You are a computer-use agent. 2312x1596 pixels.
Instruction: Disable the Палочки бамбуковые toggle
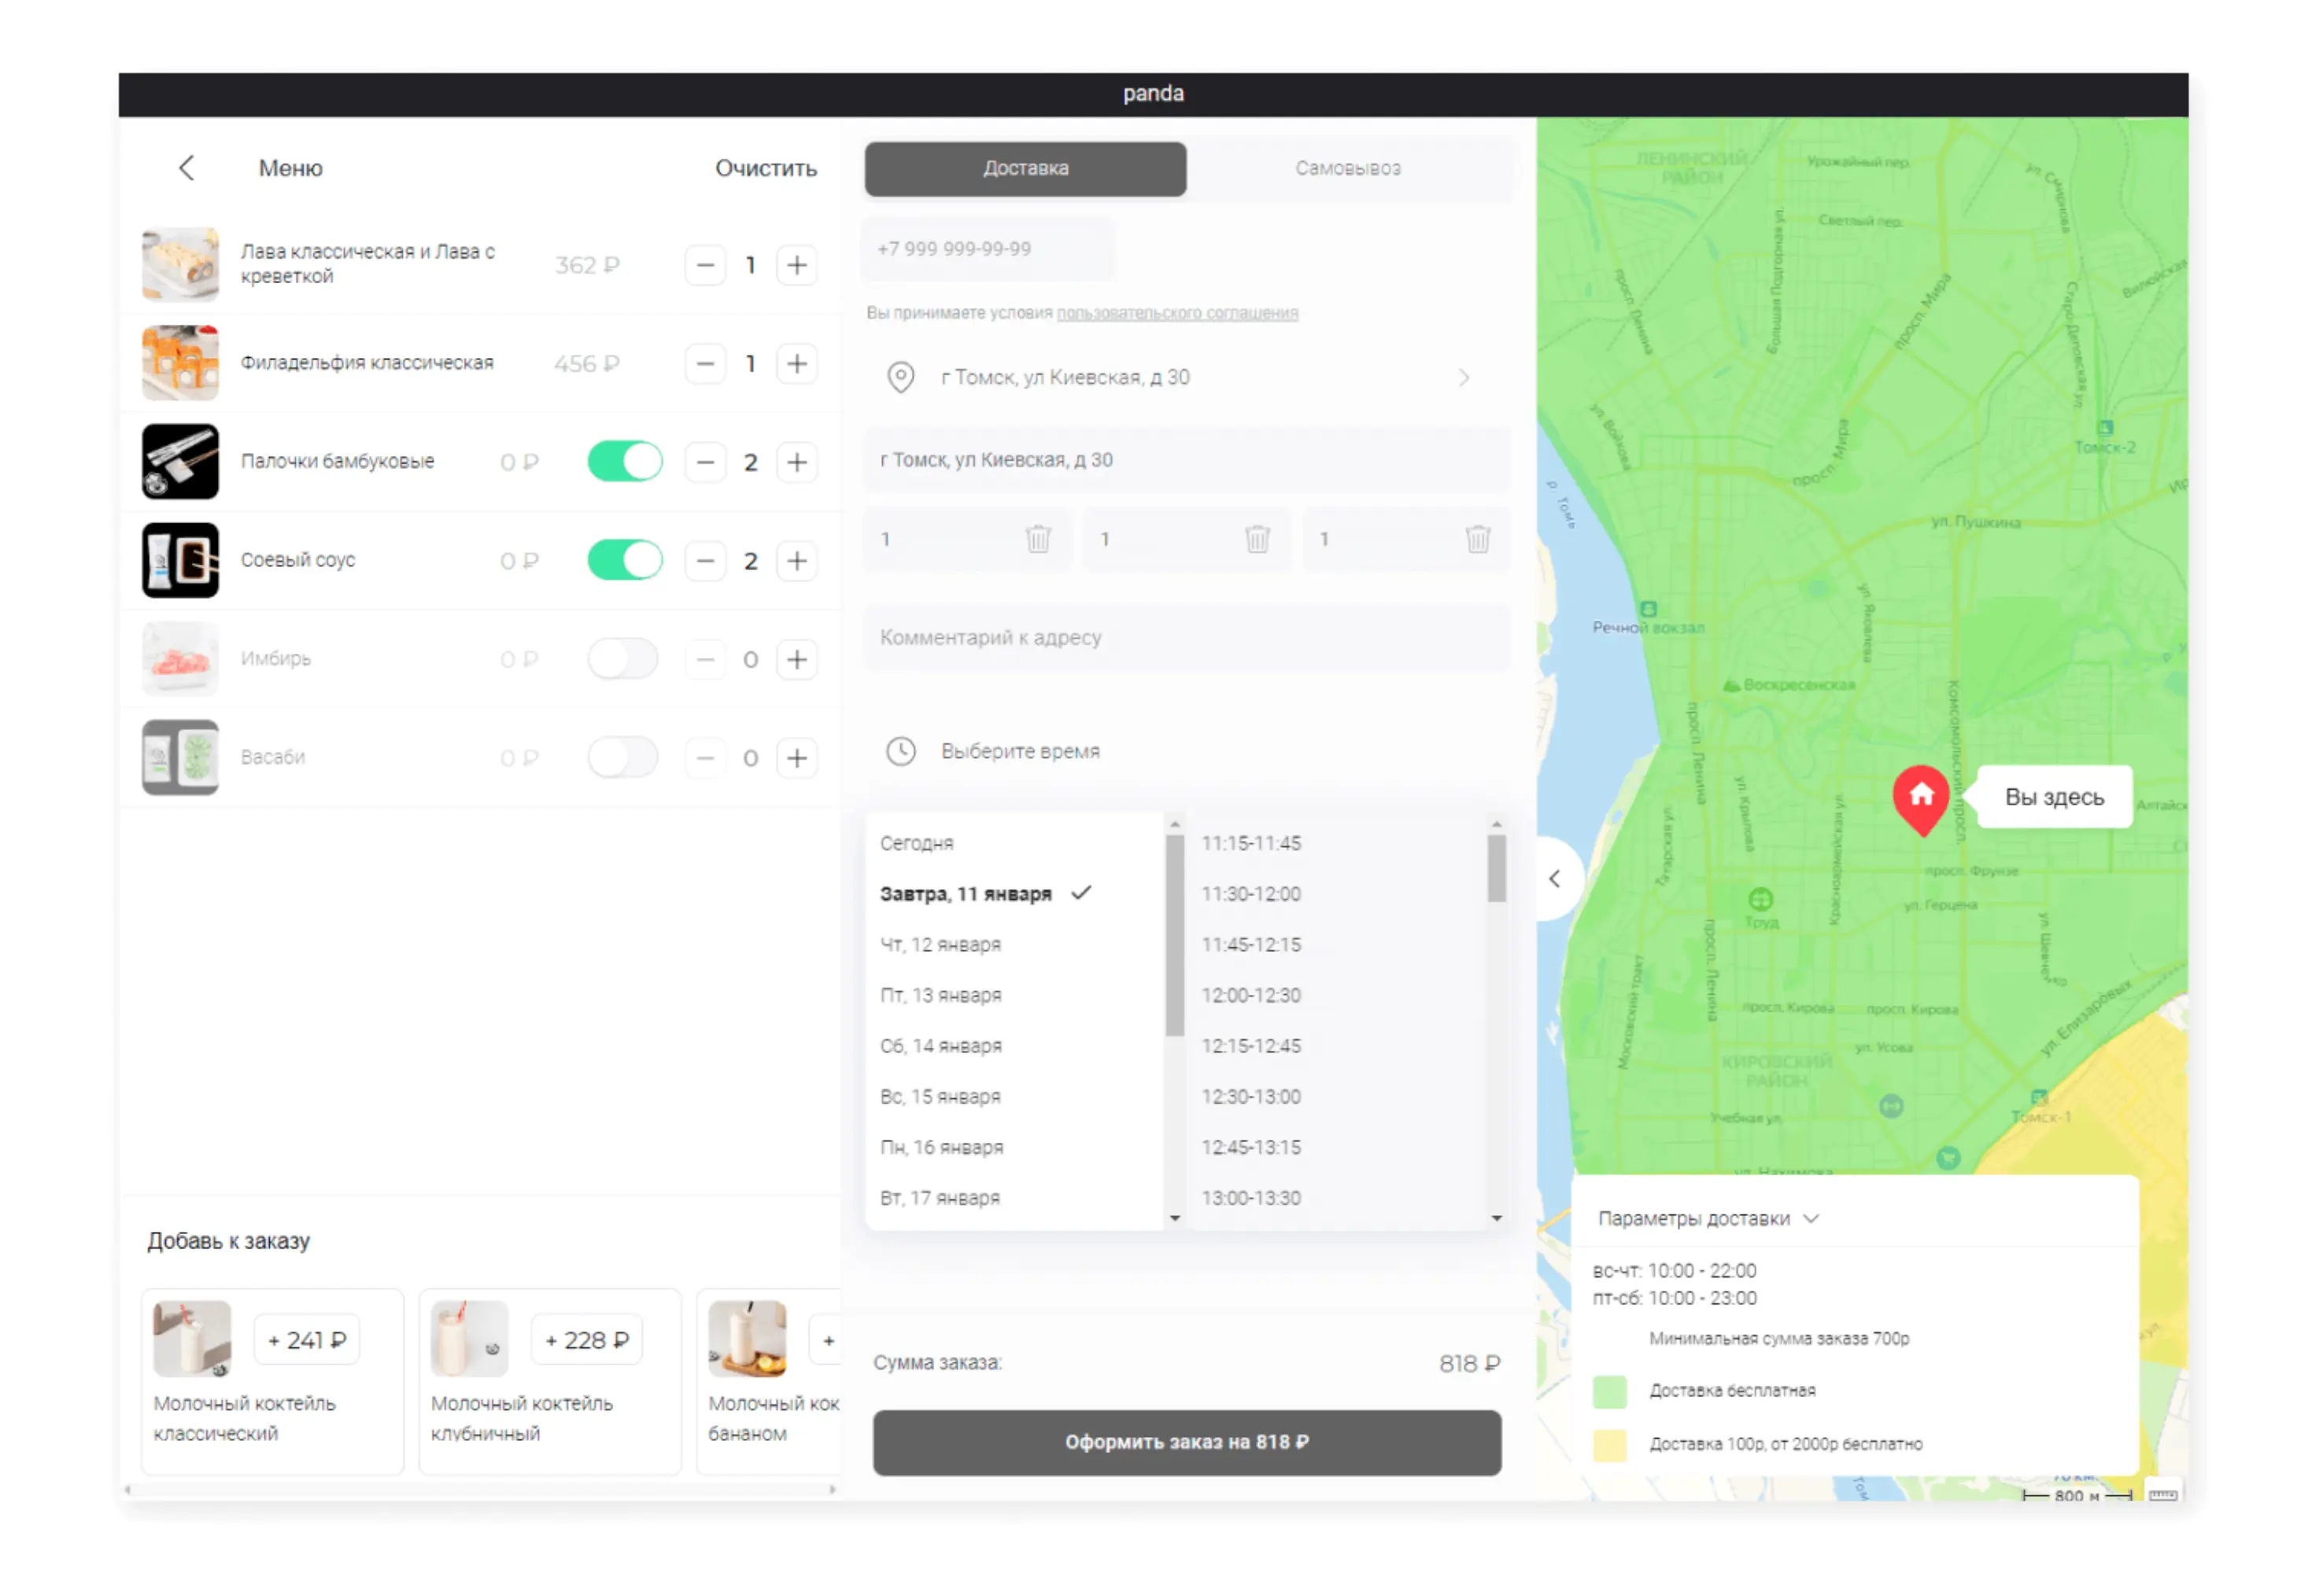(626, 463)
